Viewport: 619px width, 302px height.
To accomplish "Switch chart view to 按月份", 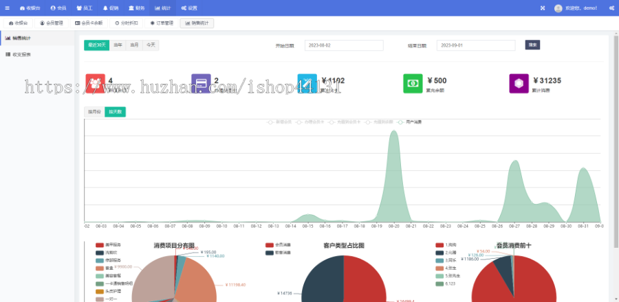I will pyautogui.click(x=94, y=112).
